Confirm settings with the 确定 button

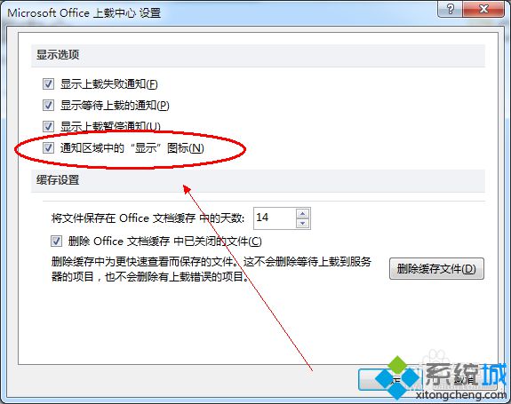coord(389,380)
